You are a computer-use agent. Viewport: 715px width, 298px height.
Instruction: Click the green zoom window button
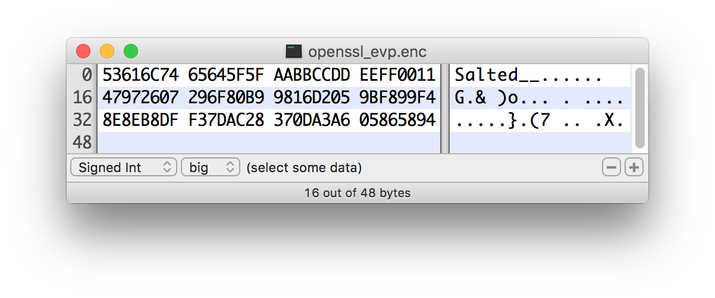pos(131,52)
